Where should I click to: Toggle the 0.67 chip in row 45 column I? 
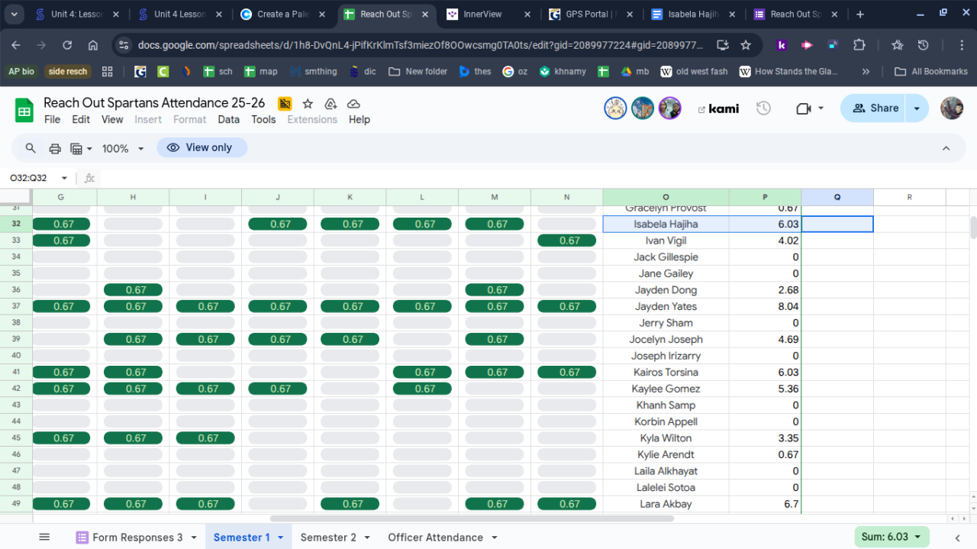click(x=205, y=438)
